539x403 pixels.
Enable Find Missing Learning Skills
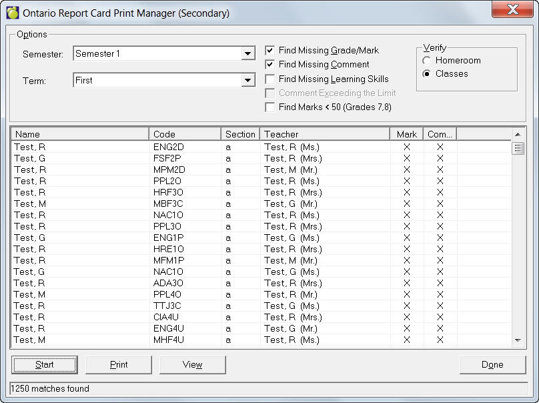point(270,79)
